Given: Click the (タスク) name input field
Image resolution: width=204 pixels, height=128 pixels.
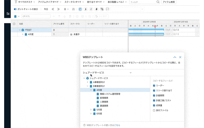Looking at the screenshot, I should coord(36,16).
